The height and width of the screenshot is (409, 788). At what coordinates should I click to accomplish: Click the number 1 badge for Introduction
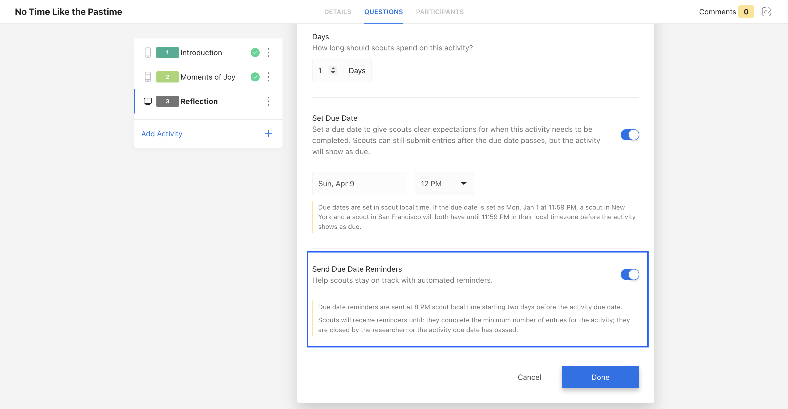pos(167,53)
